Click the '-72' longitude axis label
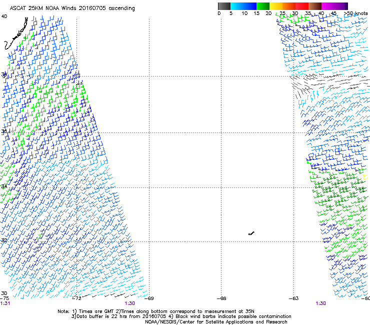370x325 pixels. tap(76, 298)
